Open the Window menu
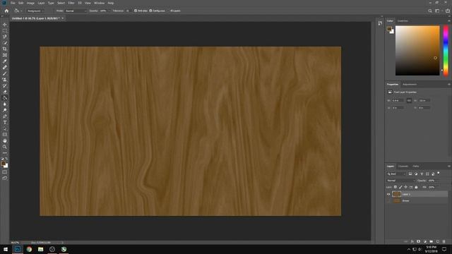The width and height of the screenshot is (452, 254). coord(99,3)
